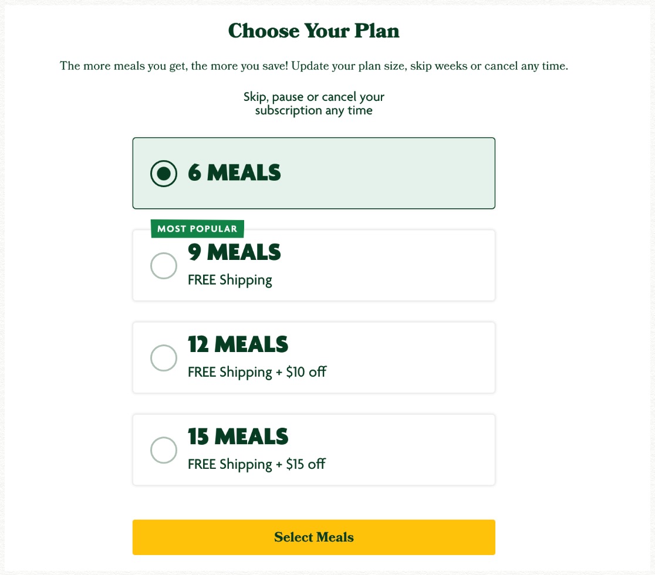Screen dimensions: 655x575
Task: Select the 9 Meals radio button
Action: click(164, 266)
